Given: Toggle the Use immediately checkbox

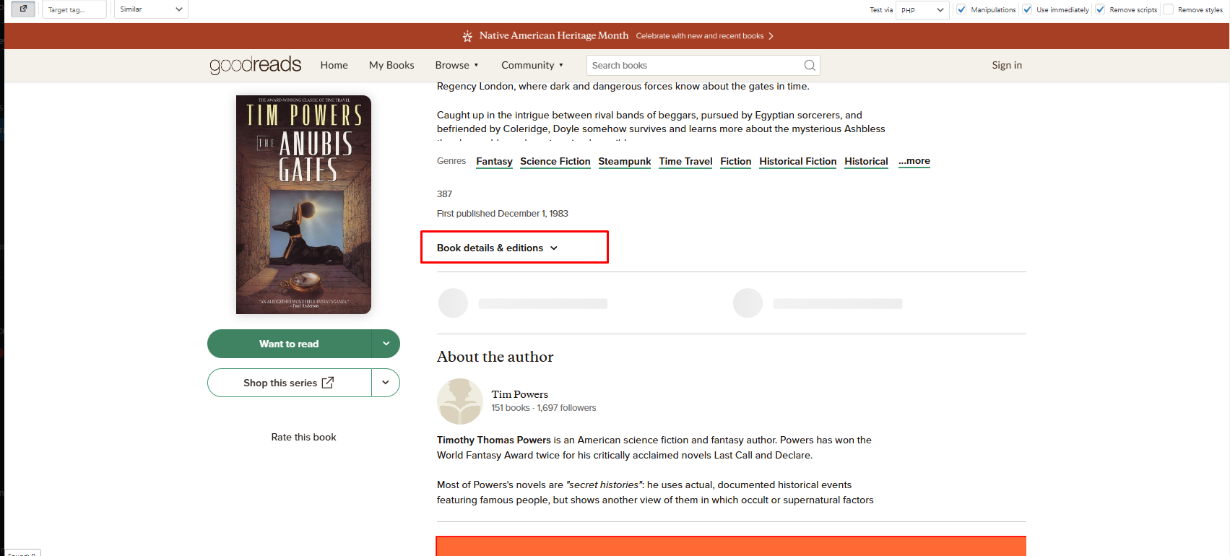Looking at the screenshot, I should click(1027, 9).
